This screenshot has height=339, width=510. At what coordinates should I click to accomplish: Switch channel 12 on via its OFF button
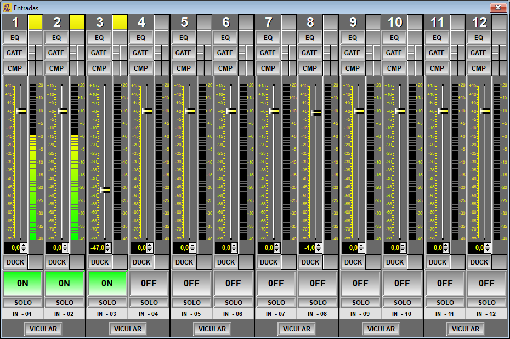[x=486, y=283]
